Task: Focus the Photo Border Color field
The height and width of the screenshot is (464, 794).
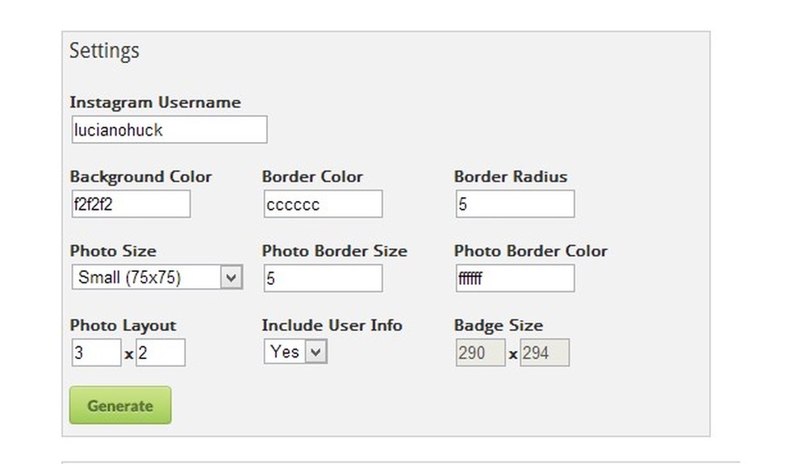Action: 514,278
